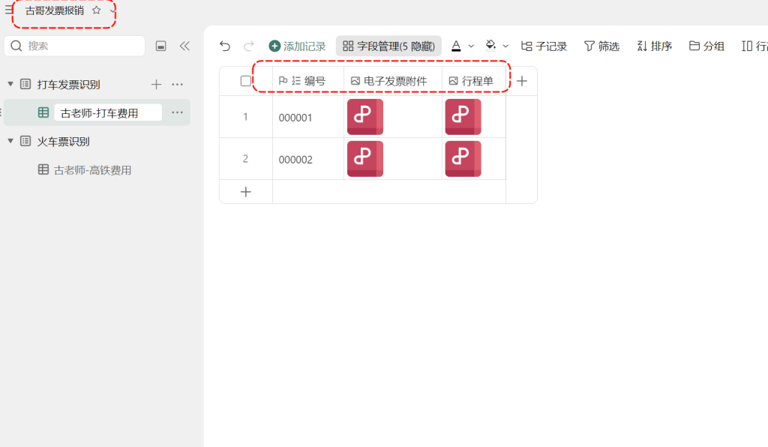
Task: Redo the last action
Action: (x=249, y=46)
